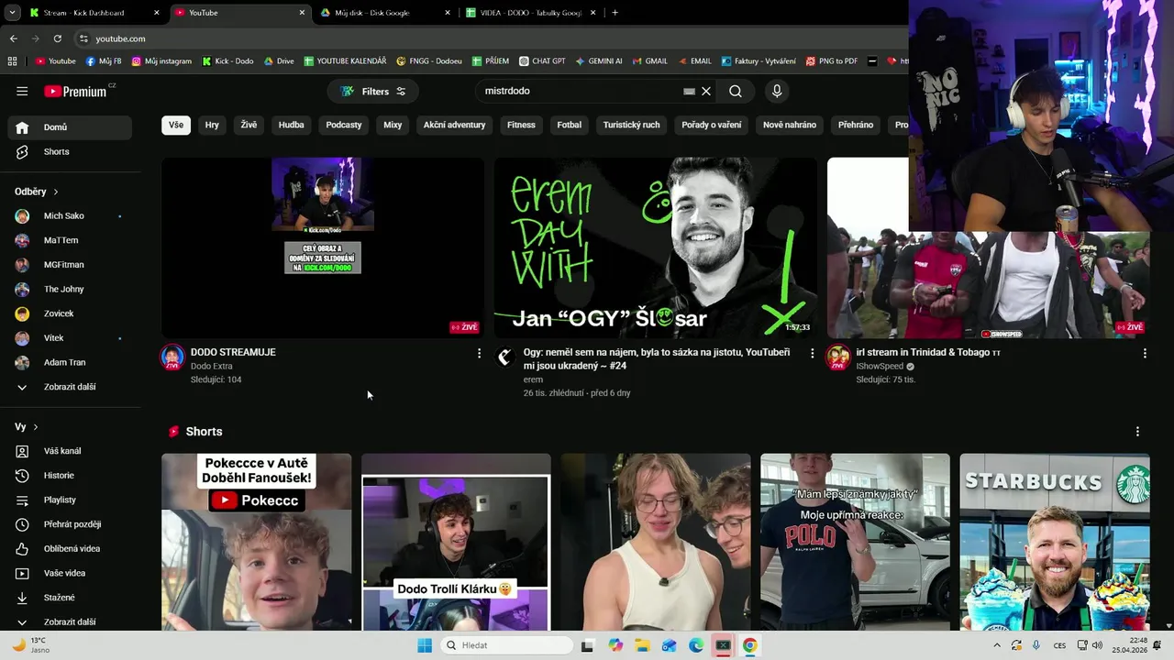The image size is (1174, 660).
Task: Open options menu for IShowSpeed stream
Action: pos(1145,353)
